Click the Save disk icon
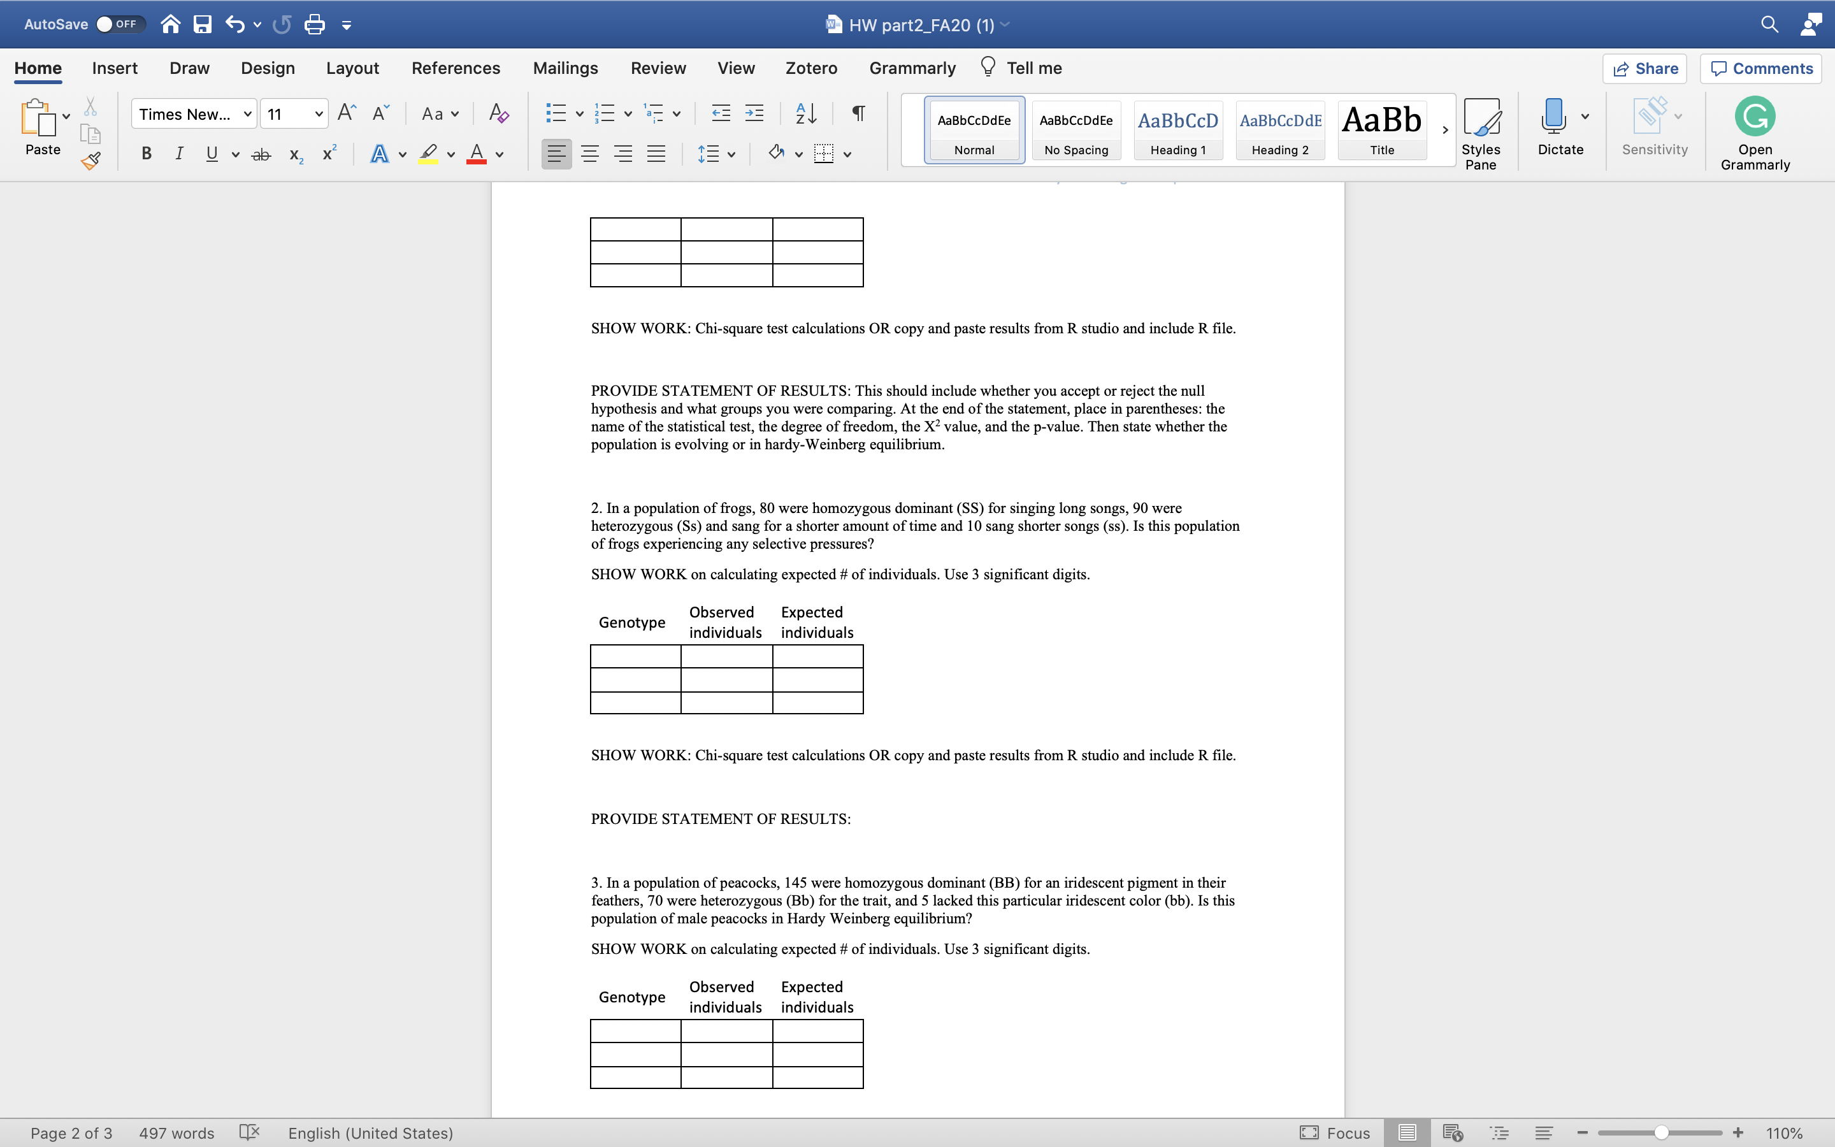Screen dimensions: 1835x1147 (203, 24)
